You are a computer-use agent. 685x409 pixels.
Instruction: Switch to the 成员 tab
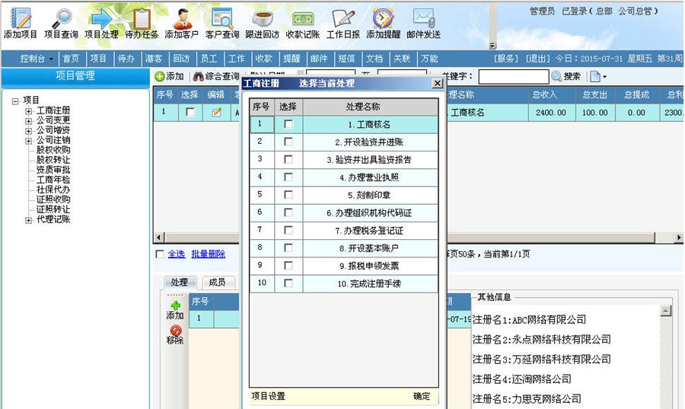[217, 283]
